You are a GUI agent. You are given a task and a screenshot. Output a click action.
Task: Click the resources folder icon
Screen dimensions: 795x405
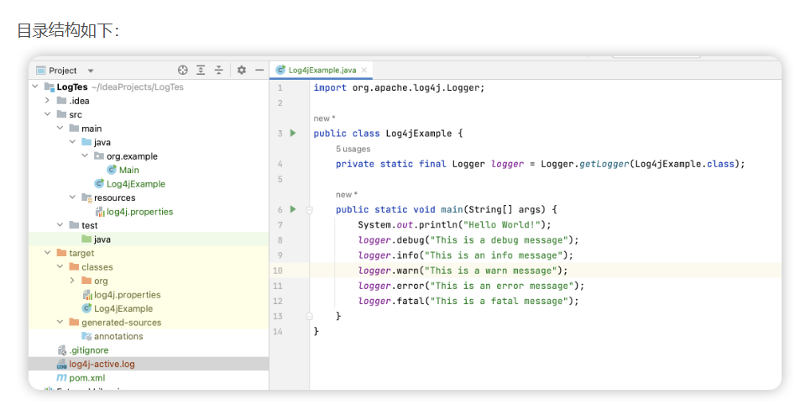coord(86,197)
